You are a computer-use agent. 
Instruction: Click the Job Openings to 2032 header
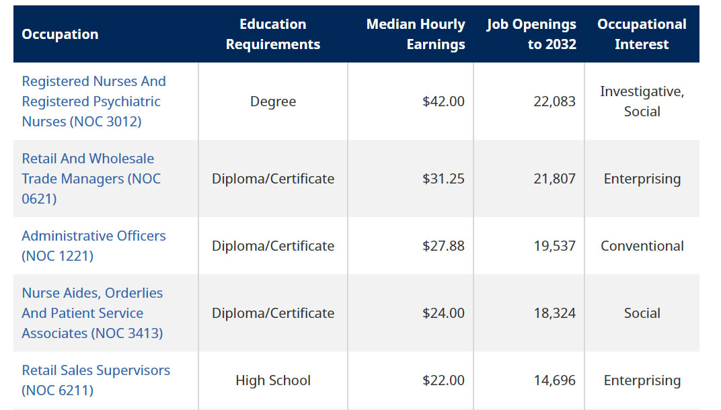(531, 34)
